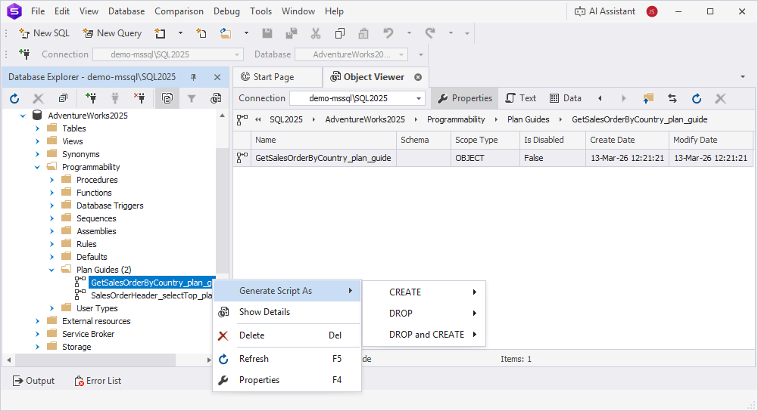Click the red JS user account avatar

click(x=652, y=11)
